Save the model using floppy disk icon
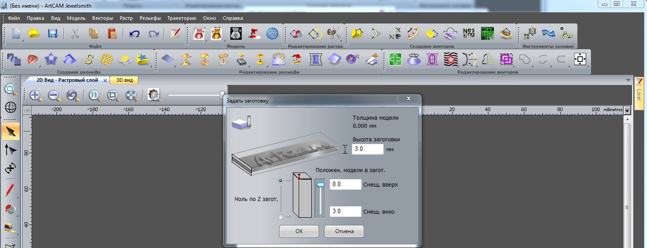647x248 pixels. tap(52, 33)
